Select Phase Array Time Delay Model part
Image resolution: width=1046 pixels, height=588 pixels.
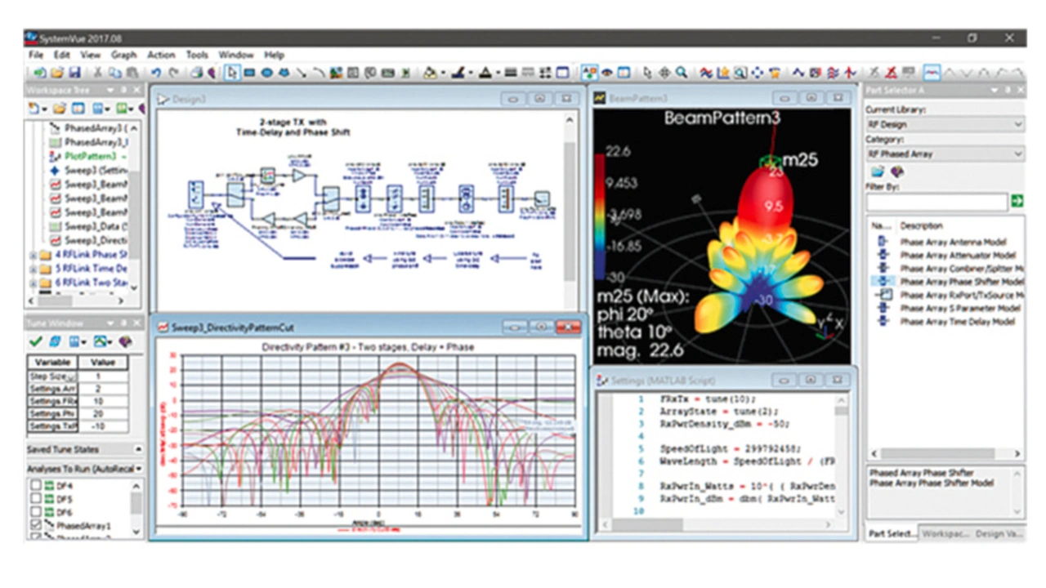click(957, 322)
